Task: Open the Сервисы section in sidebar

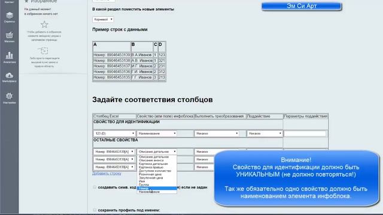Action: pyautogui.click(x=10, y=17)
